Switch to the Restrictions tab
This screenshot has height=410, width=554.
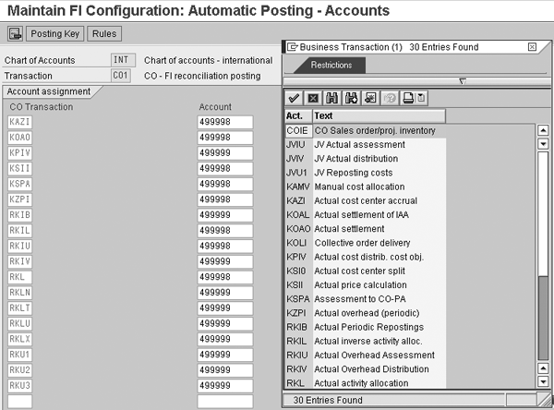click(331, 65)
